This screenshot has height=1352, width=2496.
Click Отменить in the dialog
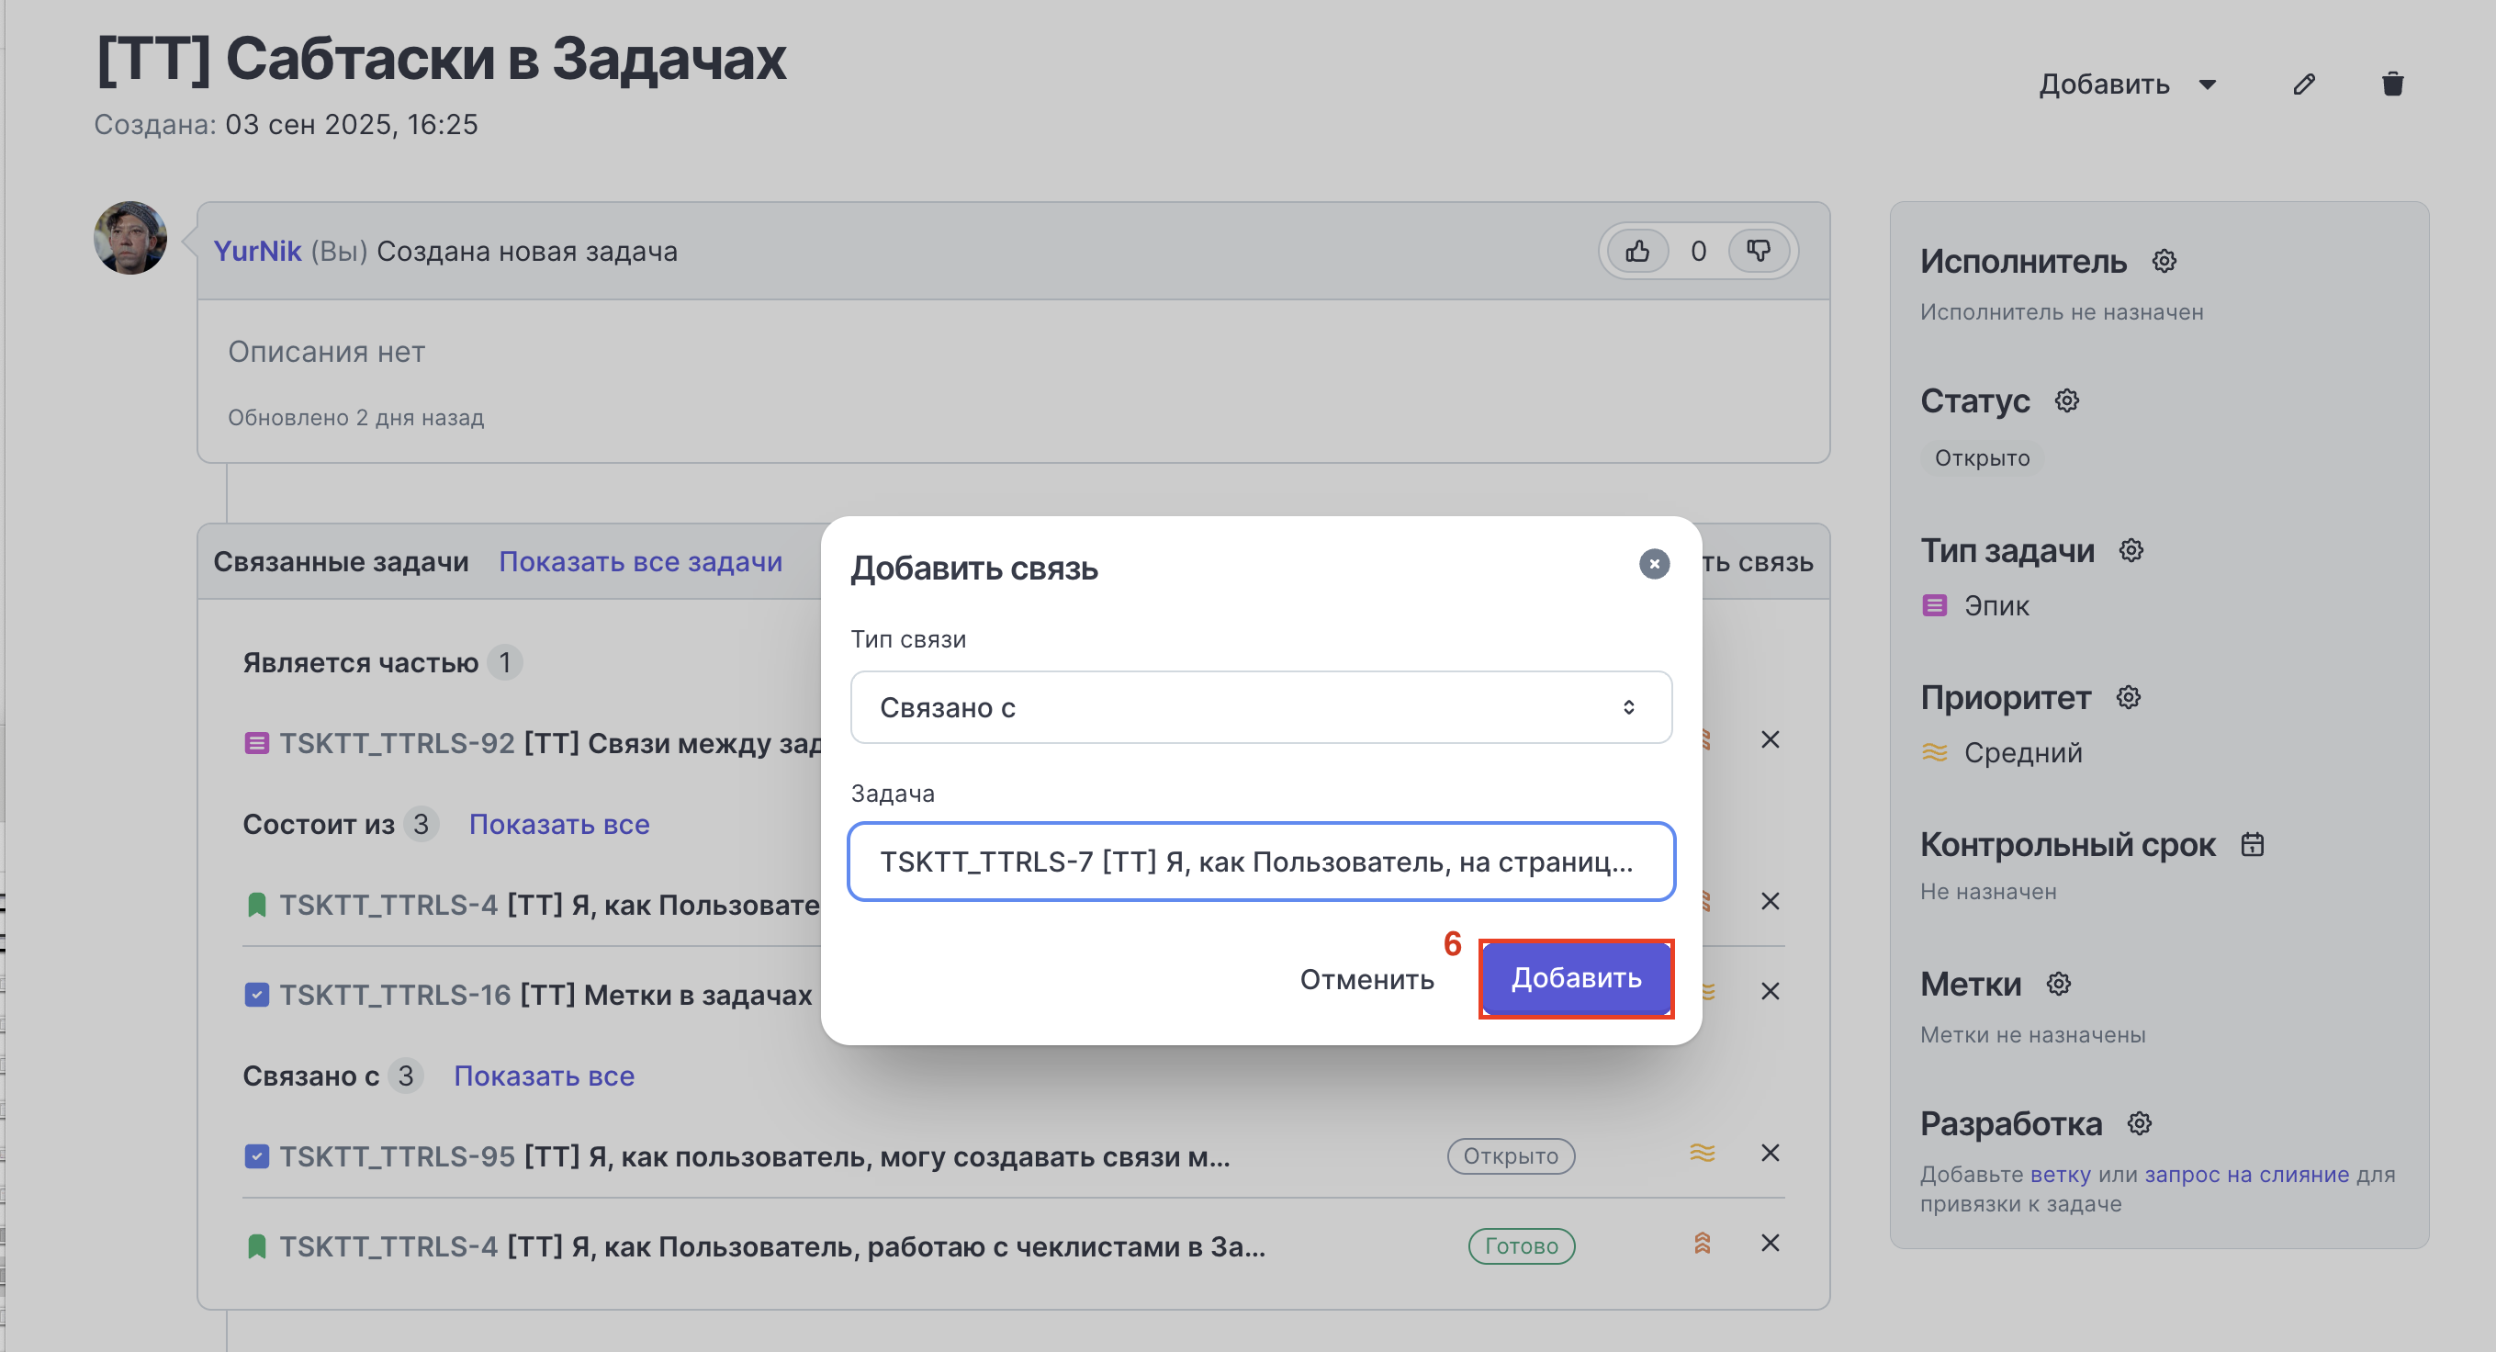(1366, 979)
